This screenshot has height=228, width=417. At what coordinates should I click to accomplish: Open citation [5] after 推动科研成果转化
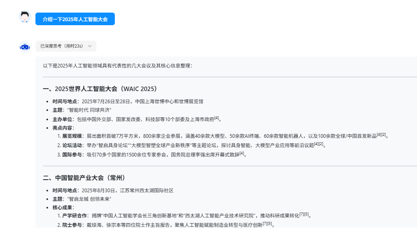pos(306,214)
